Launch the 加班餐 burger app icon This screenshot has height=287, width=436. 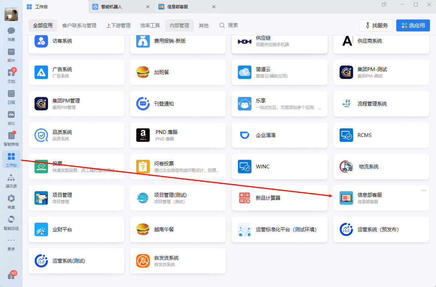[143, 72]
